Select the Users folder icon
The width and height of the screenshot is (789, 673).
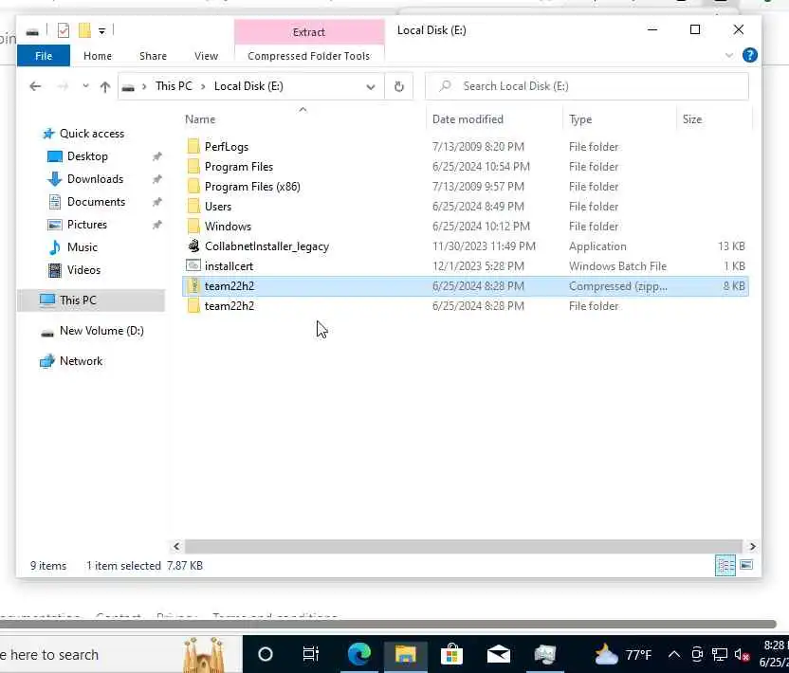coord(193,207)
